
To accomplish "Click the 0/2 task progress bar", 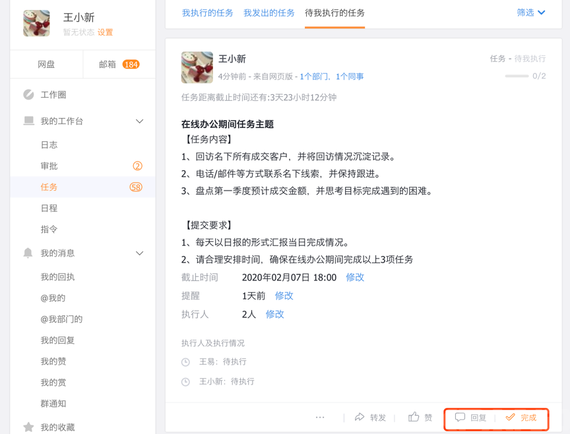I will point(517,76).
